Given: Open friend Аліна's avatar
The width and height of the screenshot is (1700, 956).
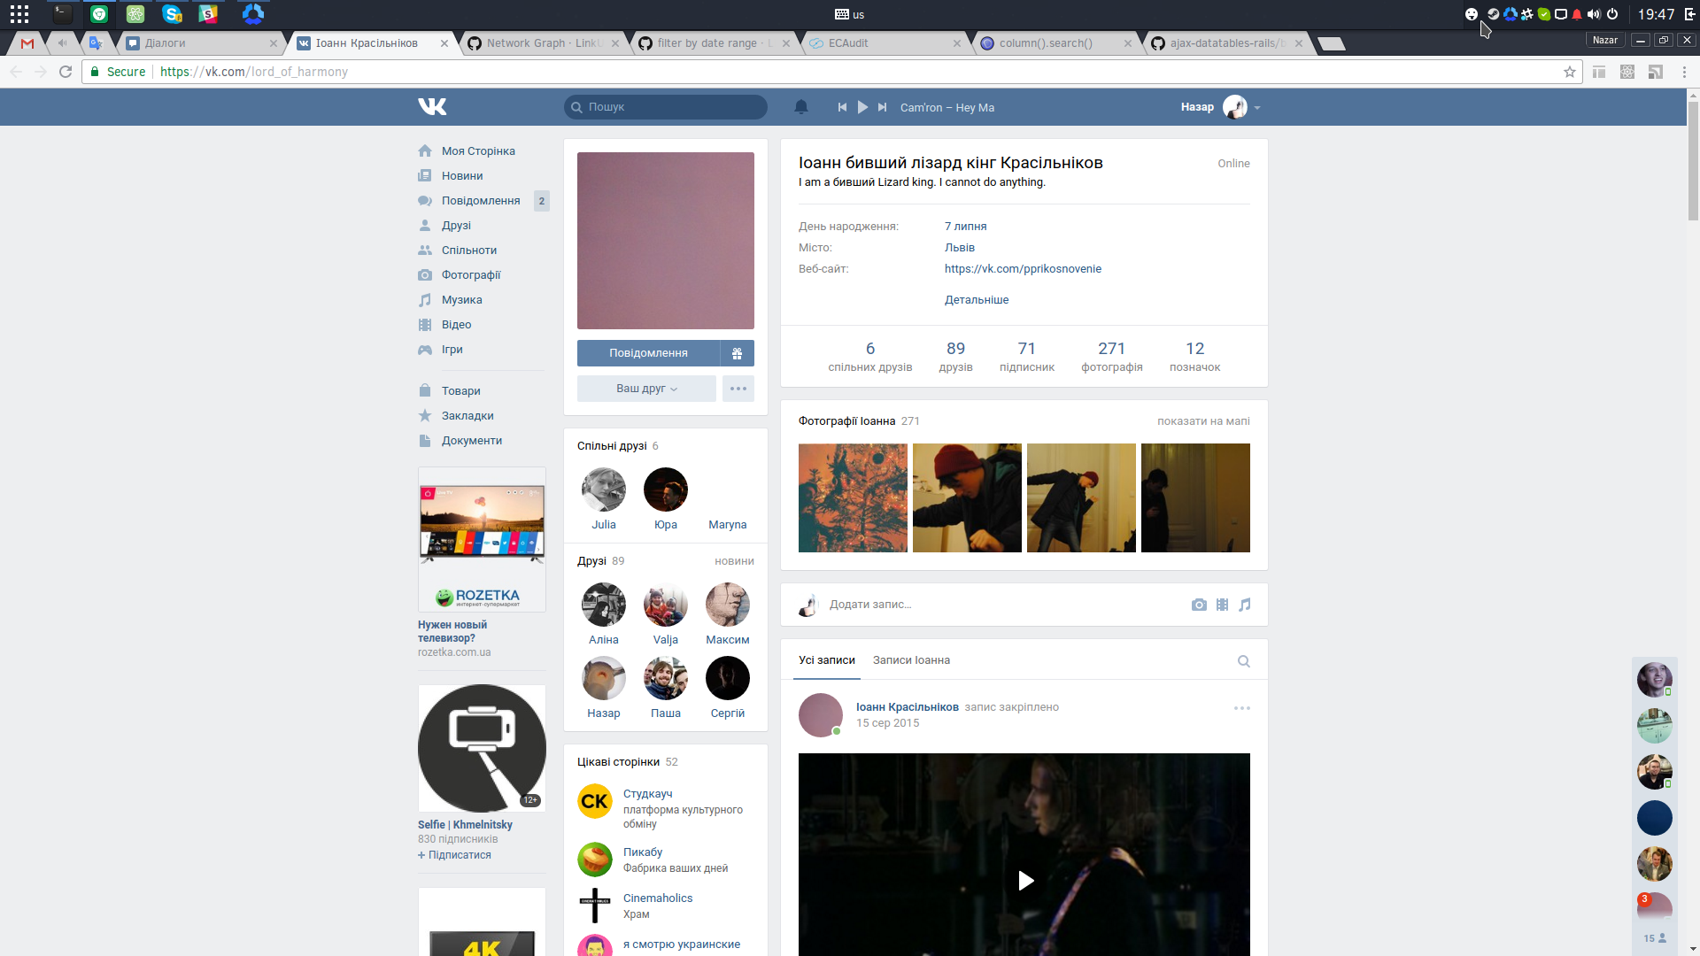Looking at the screenshot, I should pos(604,605).
